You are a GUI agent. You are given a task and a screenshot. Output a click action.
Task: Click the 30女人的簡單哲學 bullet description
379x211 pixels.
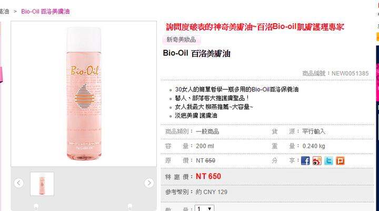pos(237,89)
